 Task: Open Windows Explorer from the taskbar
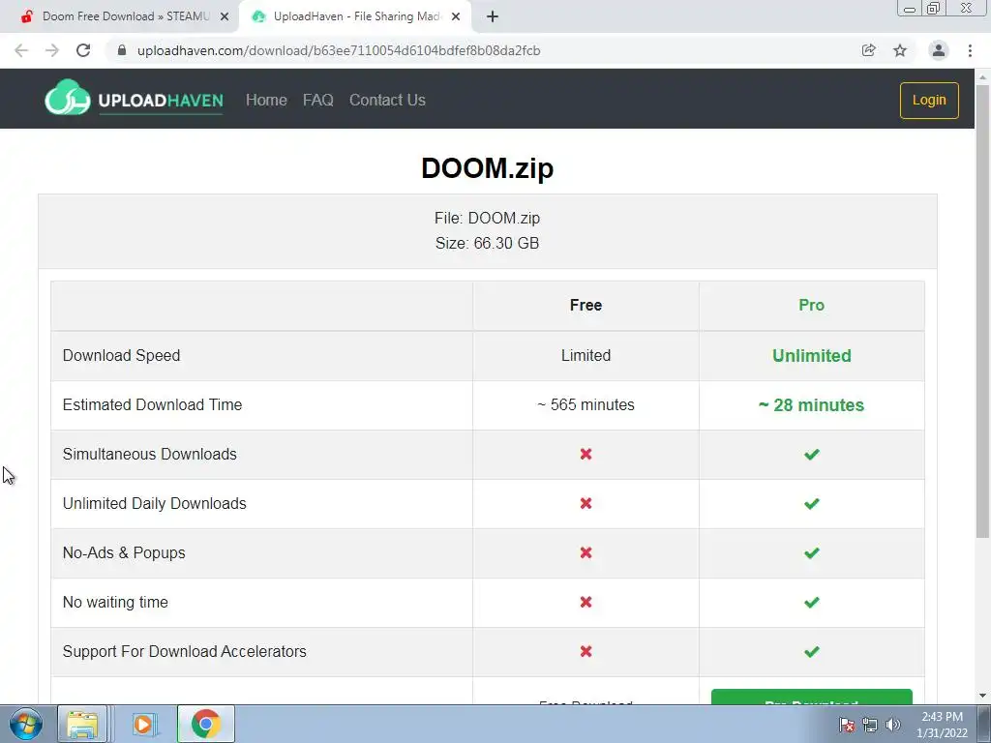click(x=82, y=724)
